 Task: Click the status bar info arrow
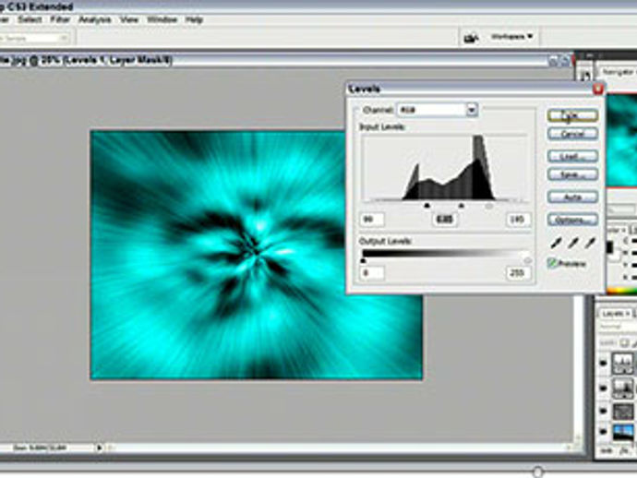click(100, 448)
